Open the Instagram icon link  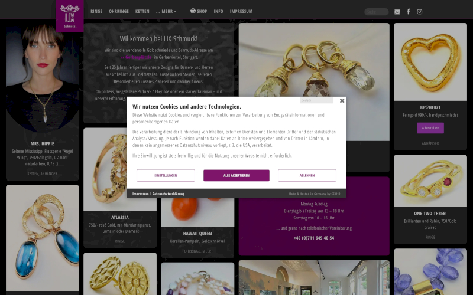[420, 12]
